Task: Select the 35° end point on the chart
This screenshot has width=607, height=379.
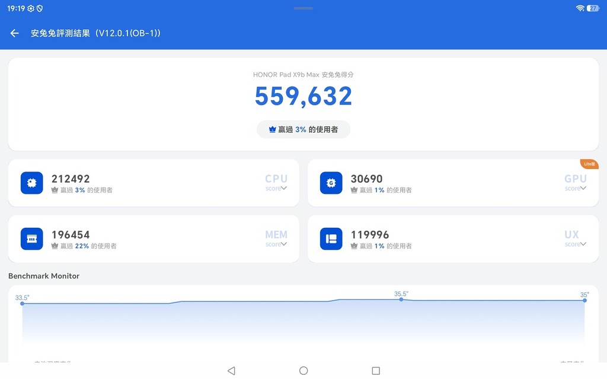Action: 584,300
